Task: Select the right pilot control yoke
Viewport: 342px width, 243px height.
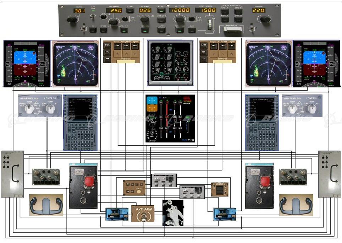Action: click(296, 205)
